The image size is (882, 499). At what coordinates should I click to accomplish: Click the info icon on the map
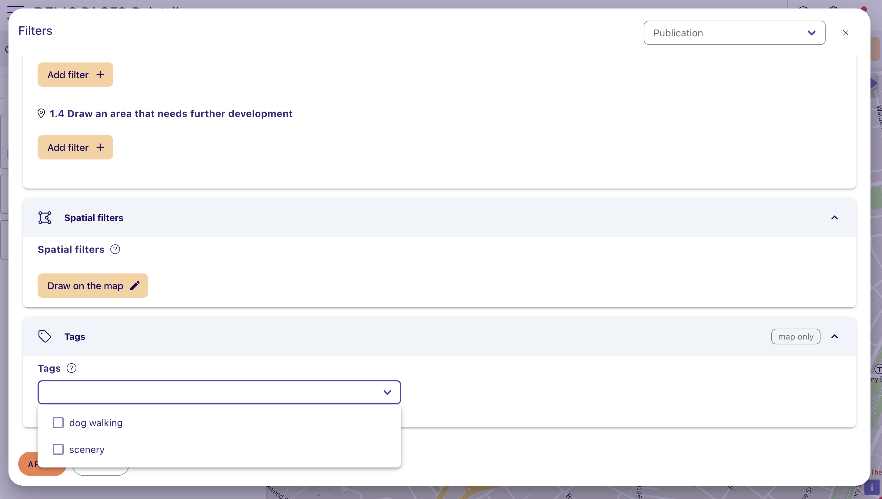[872, 488]
